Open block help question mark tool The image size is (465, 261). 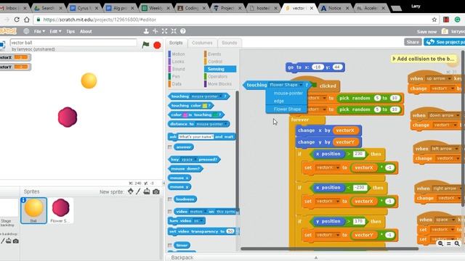183,31
